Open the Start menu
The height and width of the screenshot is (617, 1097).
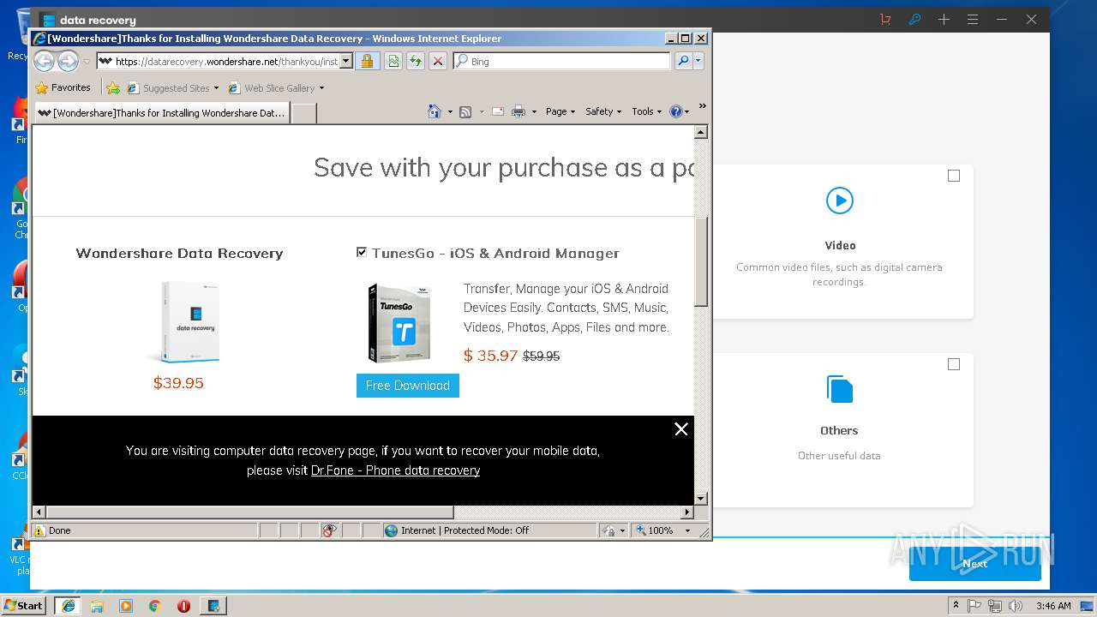coord(23,606)
